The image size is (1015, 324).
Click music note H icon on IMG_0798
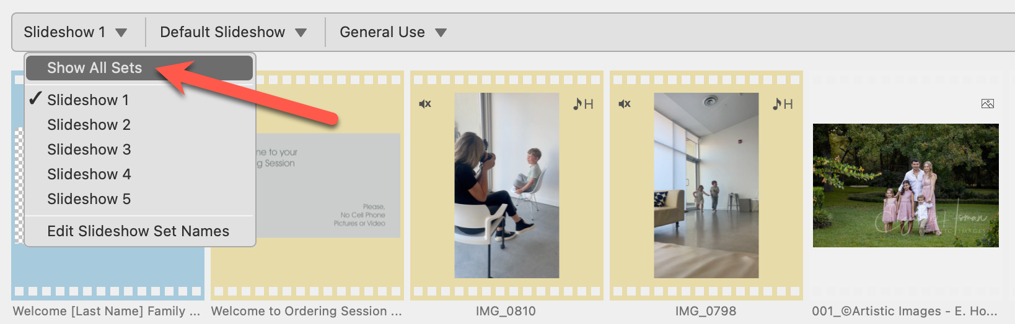(x=783, y=104)
